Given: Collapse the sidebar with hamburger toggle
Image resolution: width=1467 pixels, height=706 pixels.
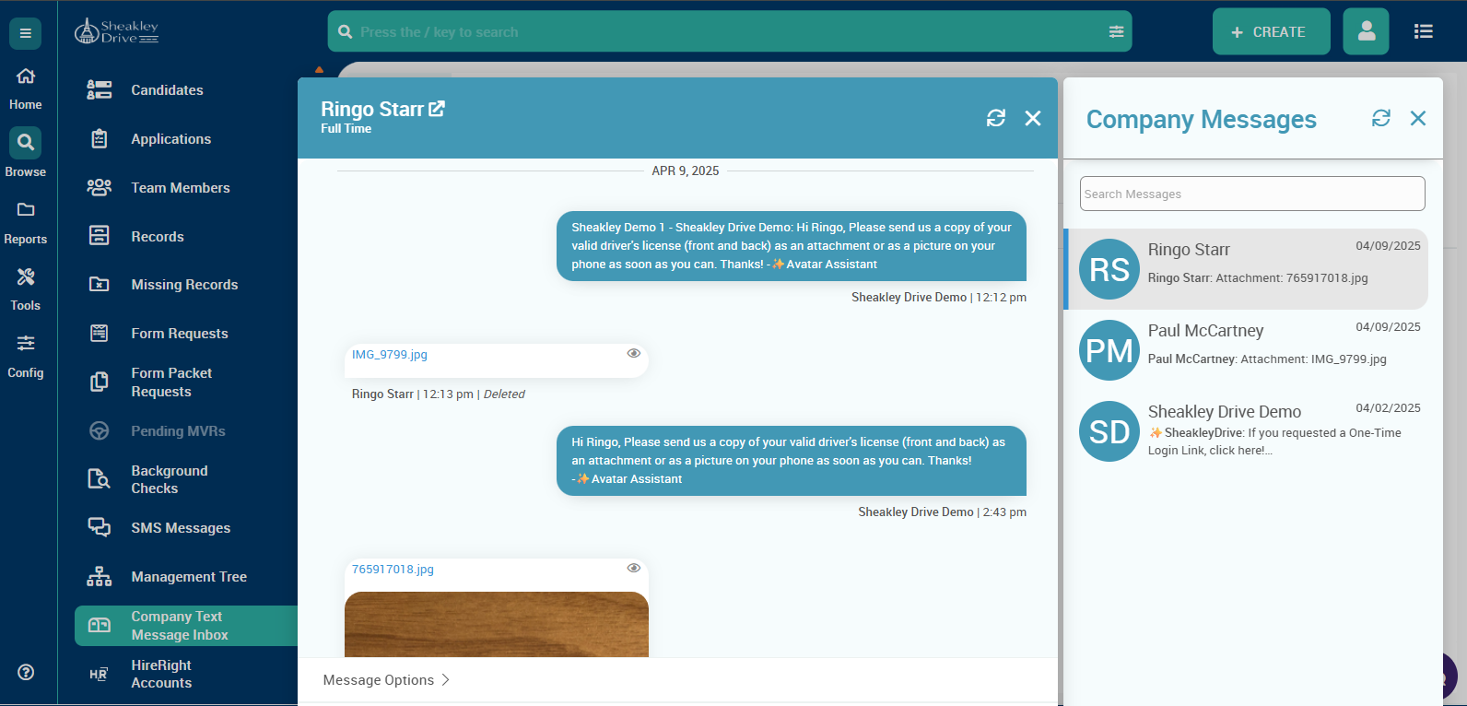Looking at the screenshot, I should [x=25, y=33].
